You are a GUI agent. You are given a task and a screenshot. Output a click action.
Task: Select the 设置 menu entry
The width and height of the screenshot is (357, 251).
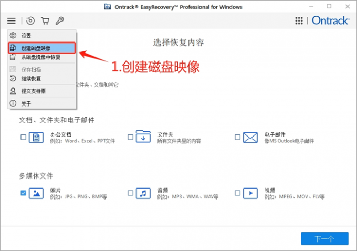(41, 36)
